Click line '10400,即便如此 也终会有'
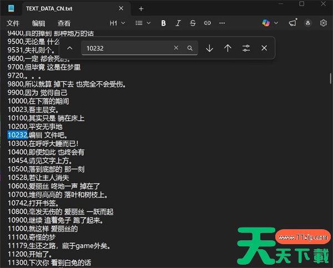Image resolution: width=333 pixels, height=268 pixels. (x=46, y=152)
